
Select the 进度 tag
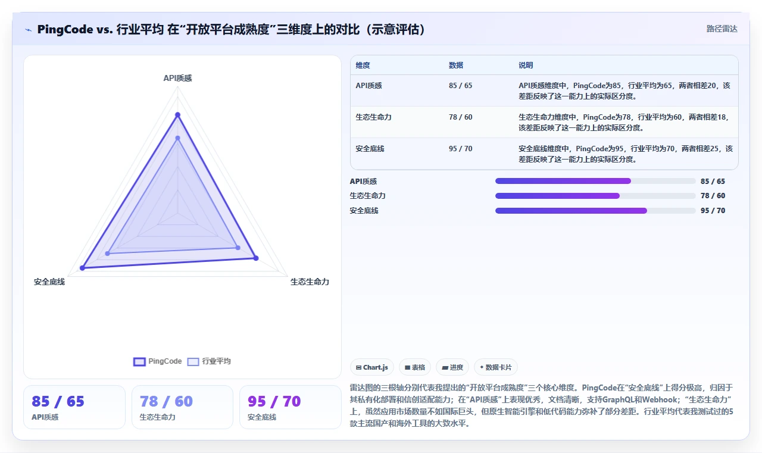point(452,367)
